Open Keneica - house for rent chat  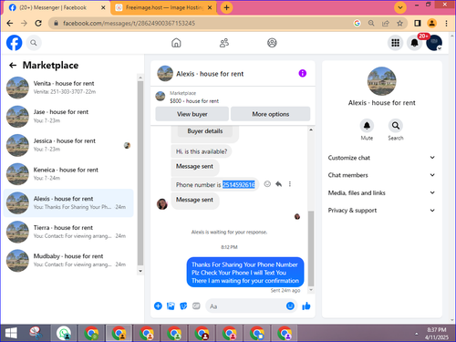tap(68, 174)
